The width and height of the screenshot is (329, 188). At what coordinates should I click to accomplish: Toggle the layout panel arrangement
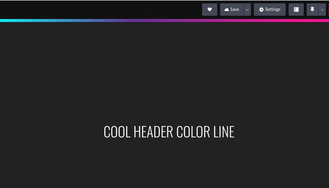(x=296, y=9)
